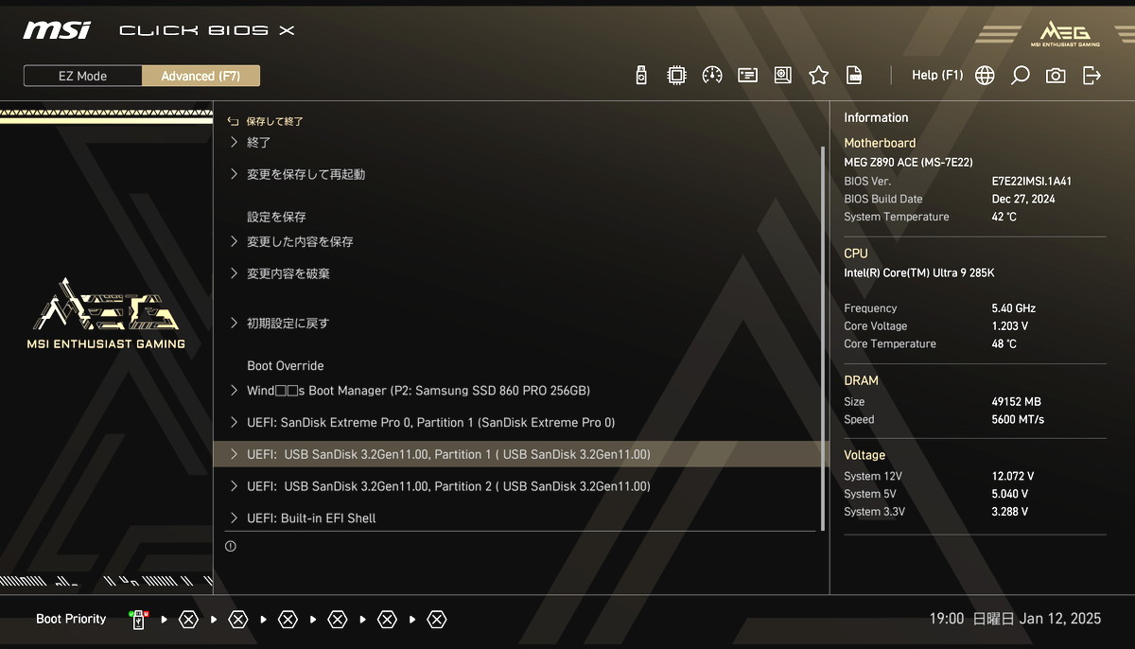
Task: Click the Frequency value 5.40 GHz
Action: tap(1014, 308)
